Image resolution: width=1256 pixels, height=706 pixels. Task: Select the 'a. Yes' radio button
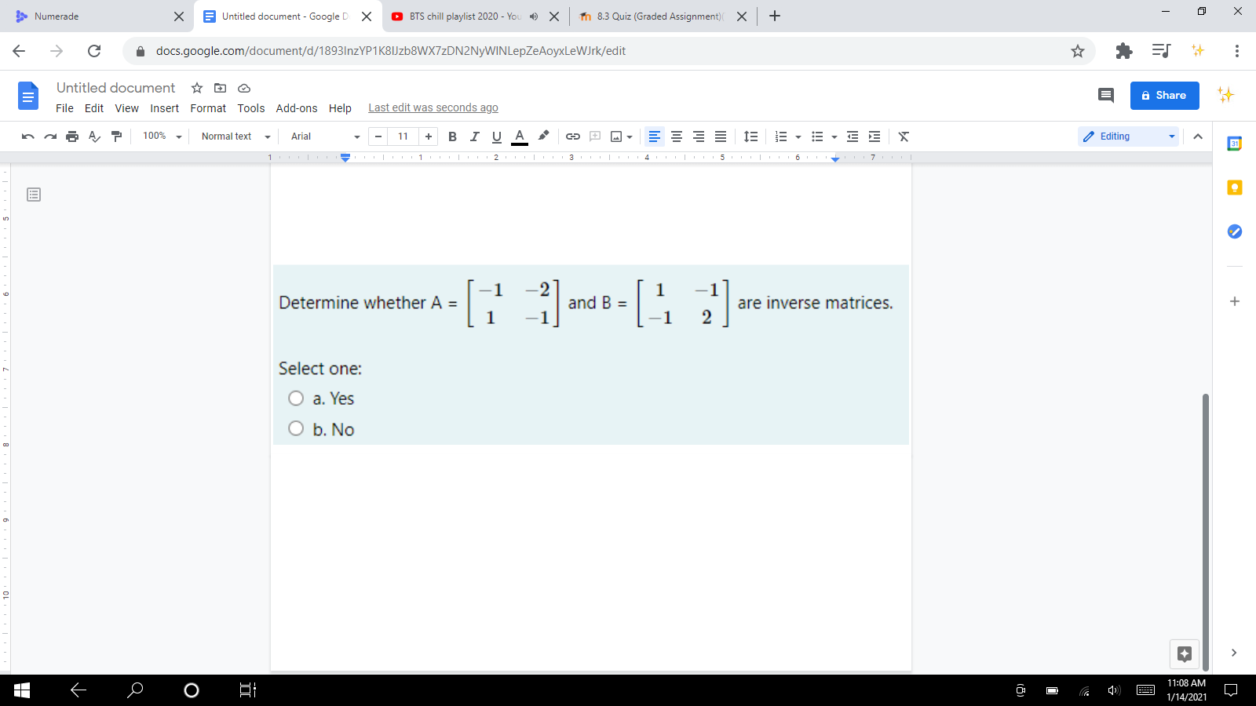pyautogui.click(x=296, y=398)
